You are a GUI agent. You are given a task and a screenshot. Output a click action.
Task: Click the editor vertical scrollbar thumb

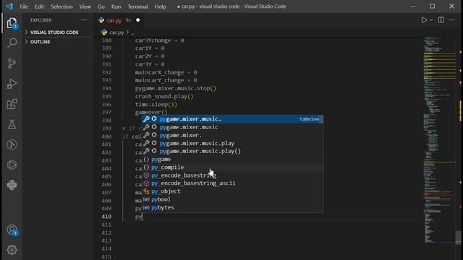click(459, 238)
